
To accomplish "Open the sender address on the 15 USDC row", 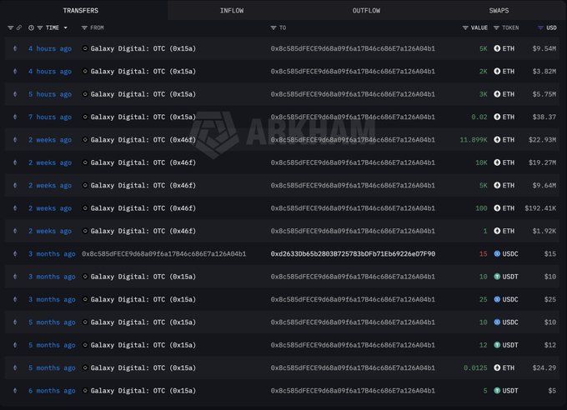I will [x=163, y=254].
